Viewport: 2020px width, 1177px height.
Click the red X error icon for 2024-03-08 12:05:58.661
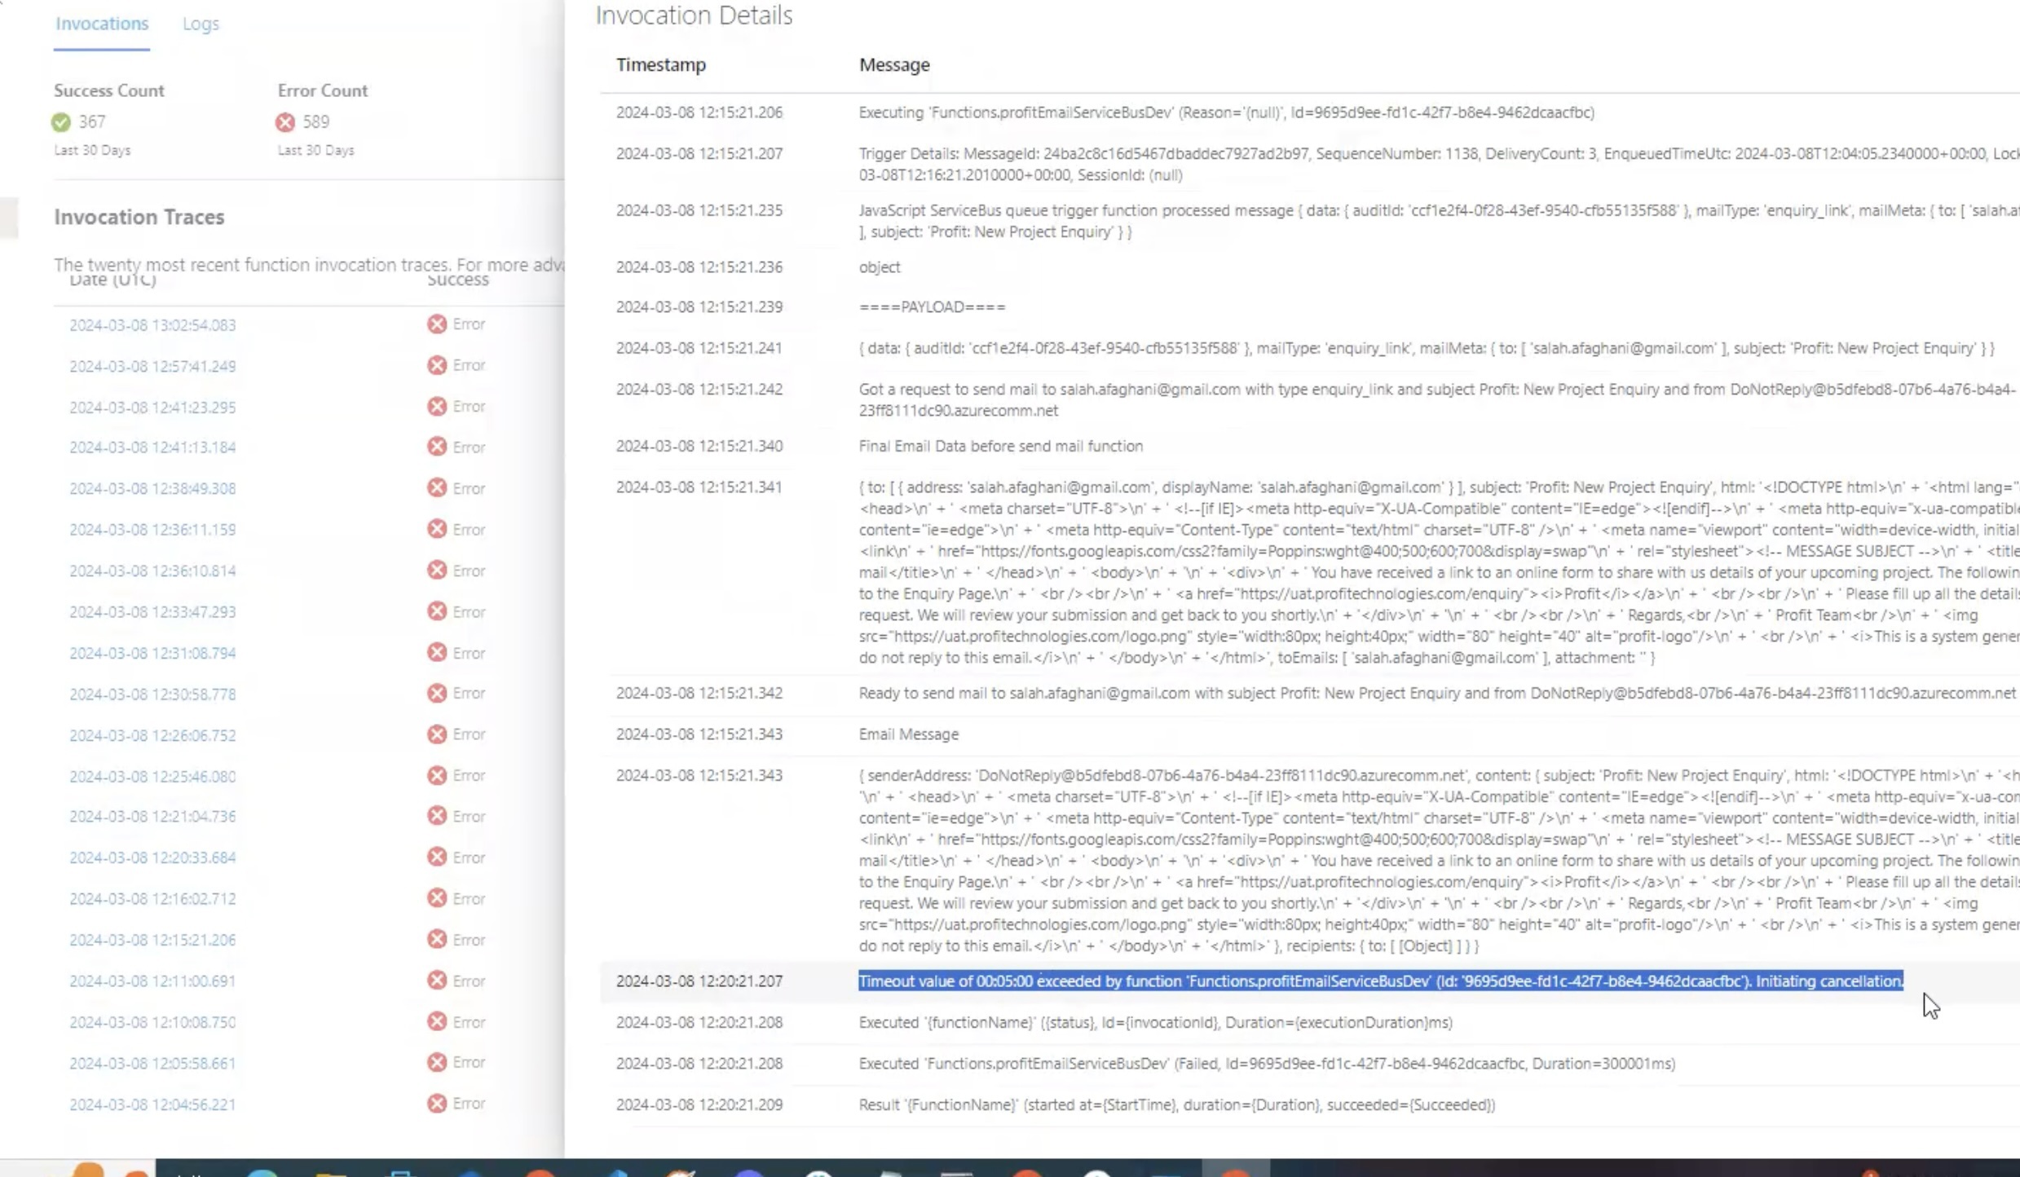click(437, 1062)
